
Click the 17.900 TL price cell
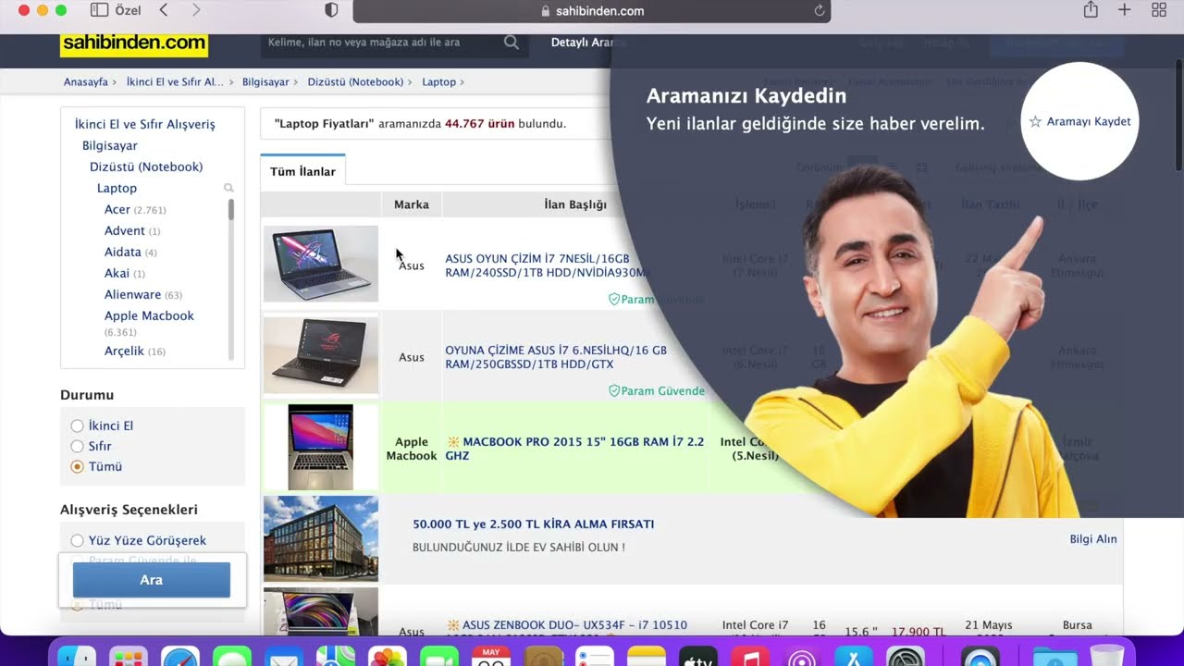tap(919, 633)
